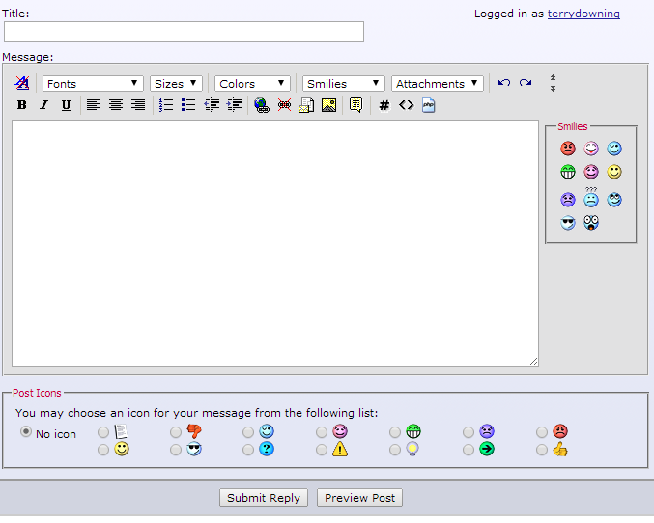Insert the green big-grin smiley from Smilies panel
The width and height of the screenshot is (654, 523).
click(x=568, y=172)
